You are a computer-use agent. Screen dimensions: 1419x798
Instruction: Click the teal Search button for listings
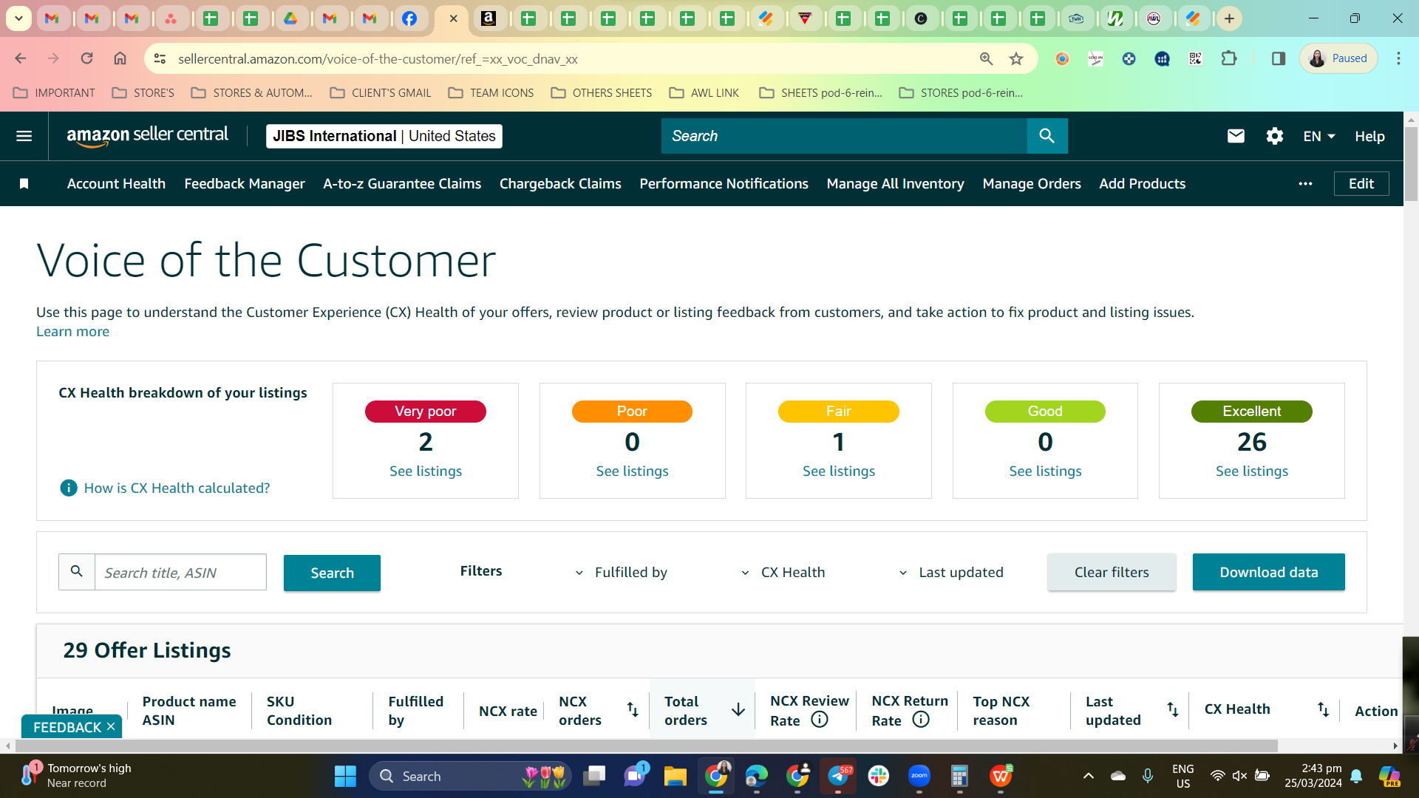(x=332, y=573)
